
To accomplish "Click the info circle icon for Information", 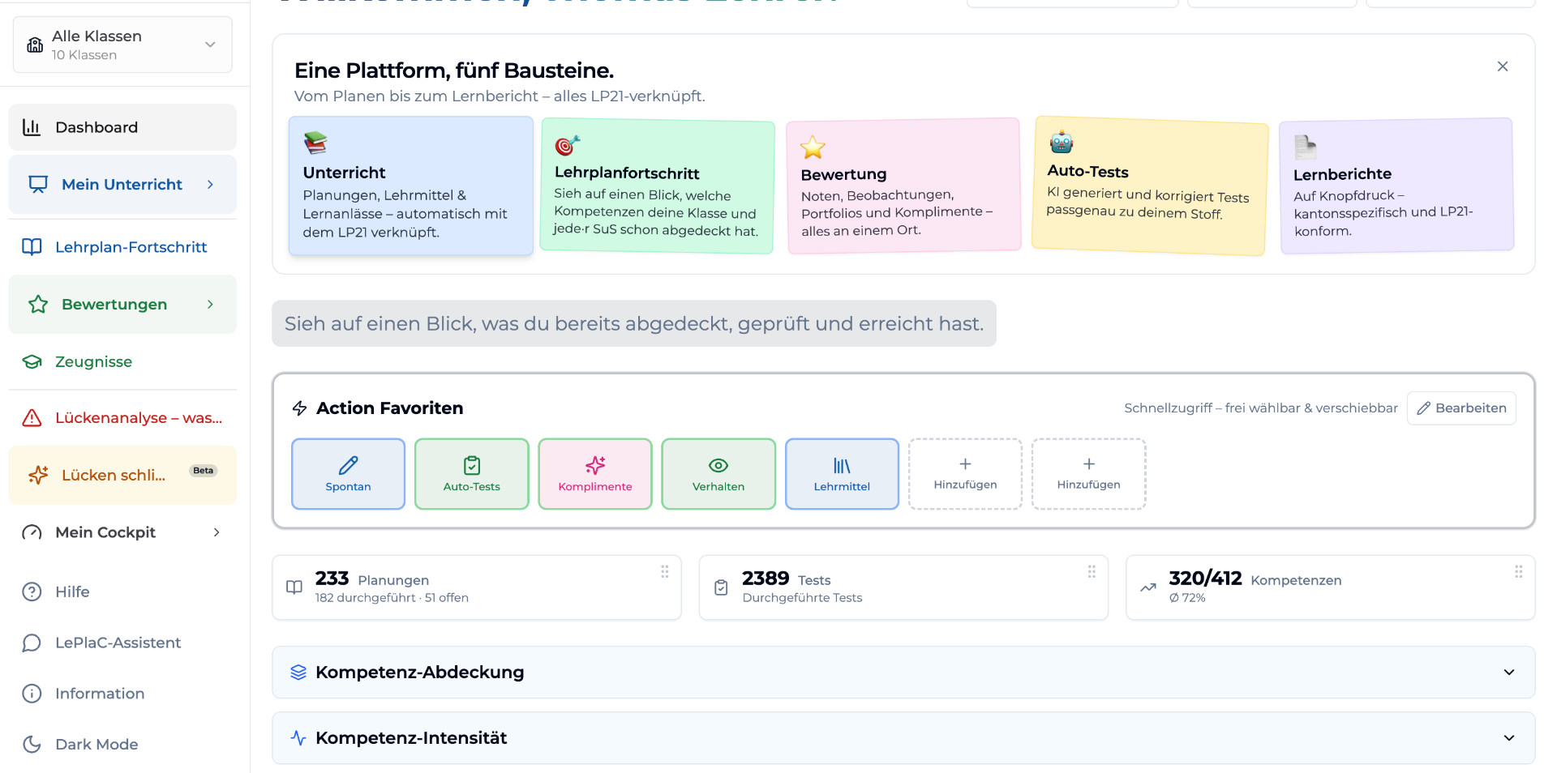I will tap(32, 694).
